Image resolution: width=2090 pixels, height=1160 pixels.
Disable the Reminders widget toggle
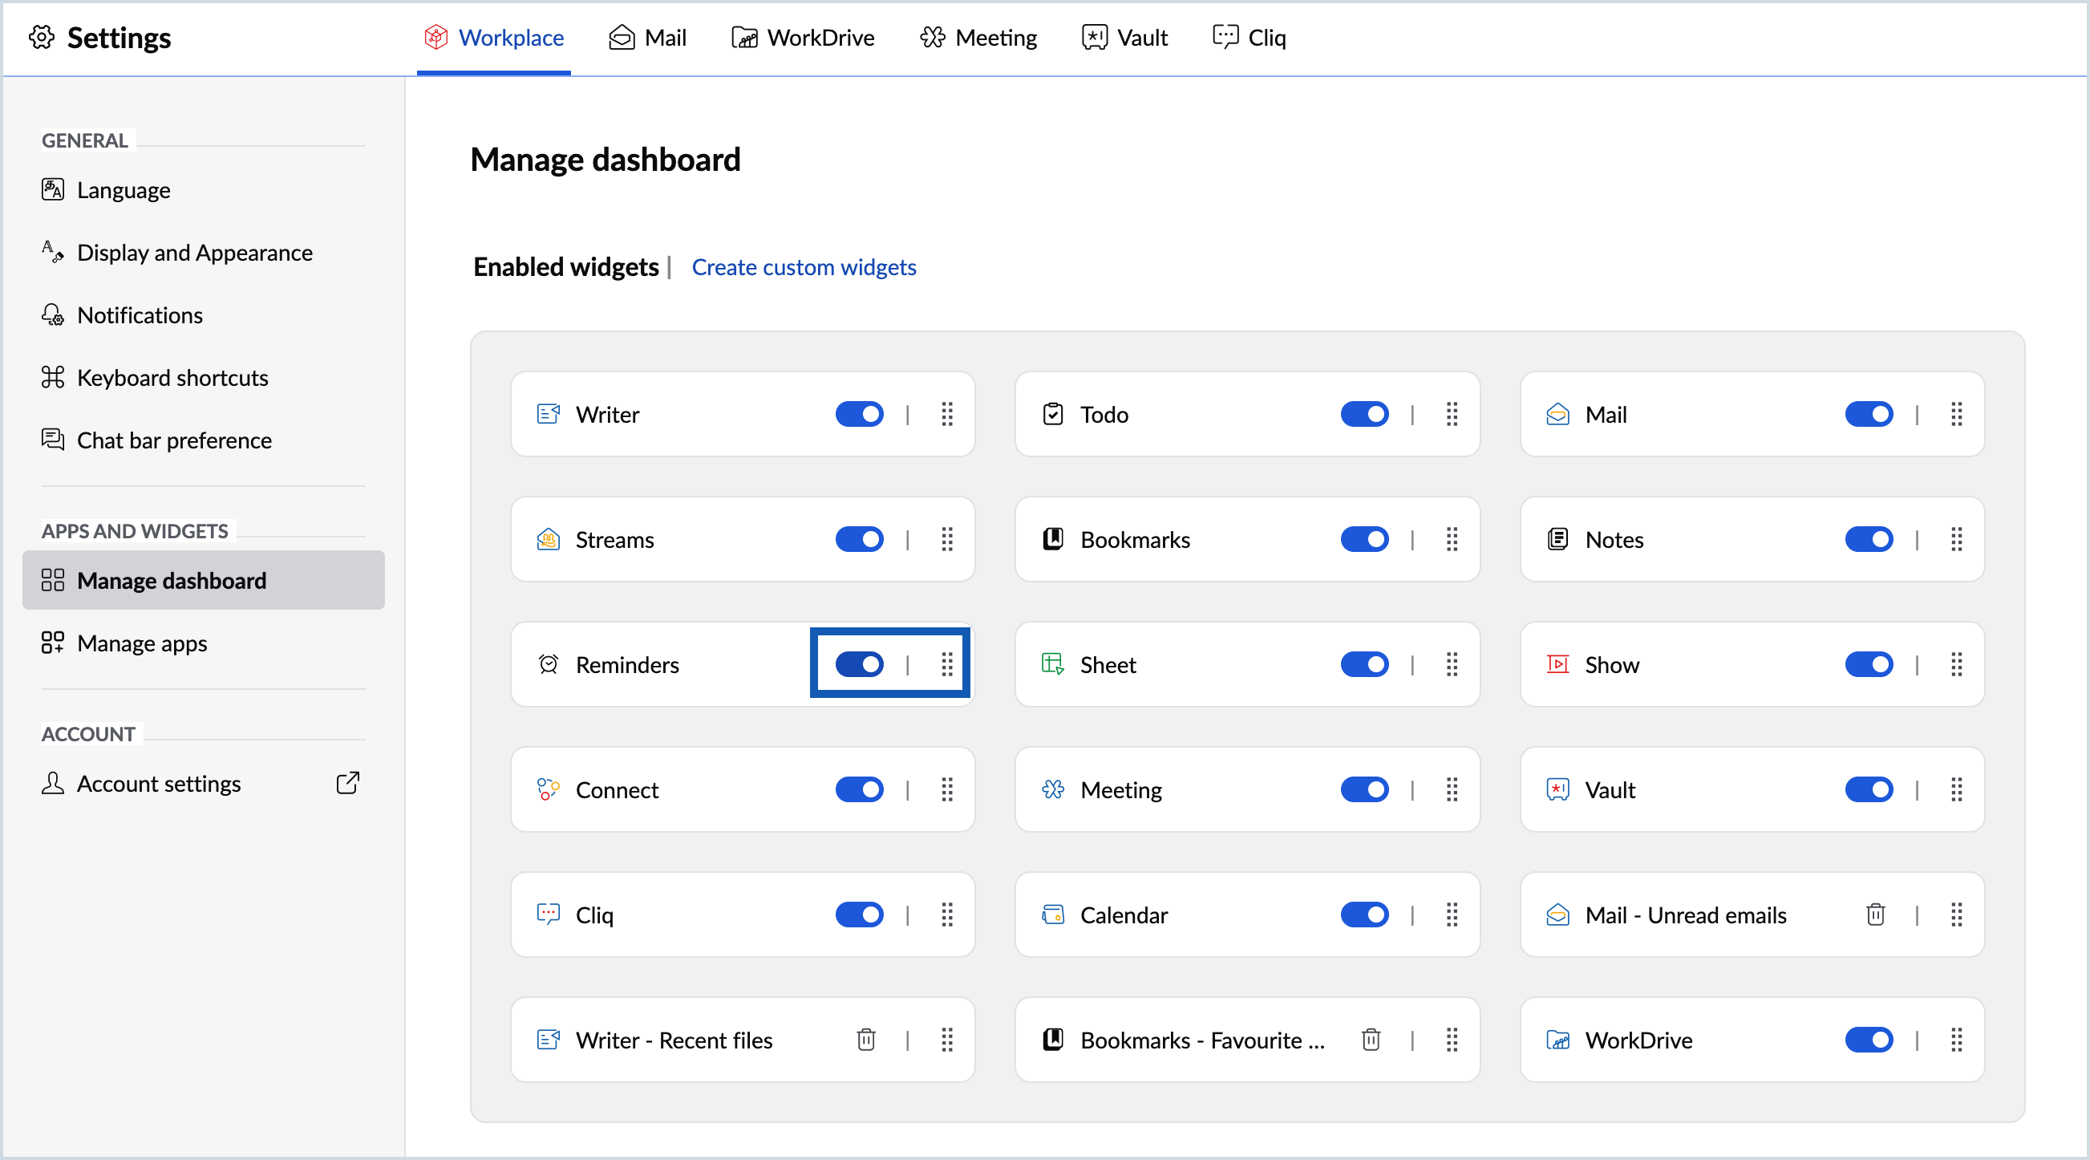coord(859,664)
